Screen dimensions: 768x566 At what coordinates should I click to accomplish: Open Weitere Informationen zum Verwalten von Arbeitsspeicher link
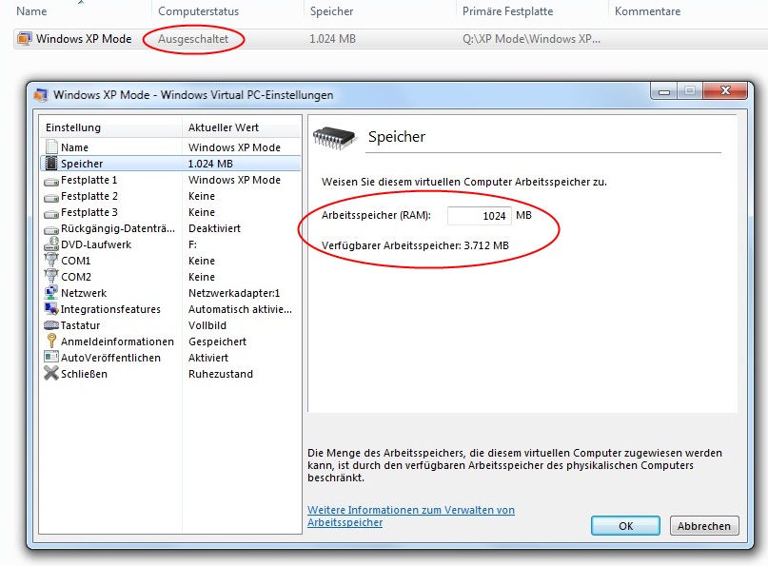pos(411,516)
